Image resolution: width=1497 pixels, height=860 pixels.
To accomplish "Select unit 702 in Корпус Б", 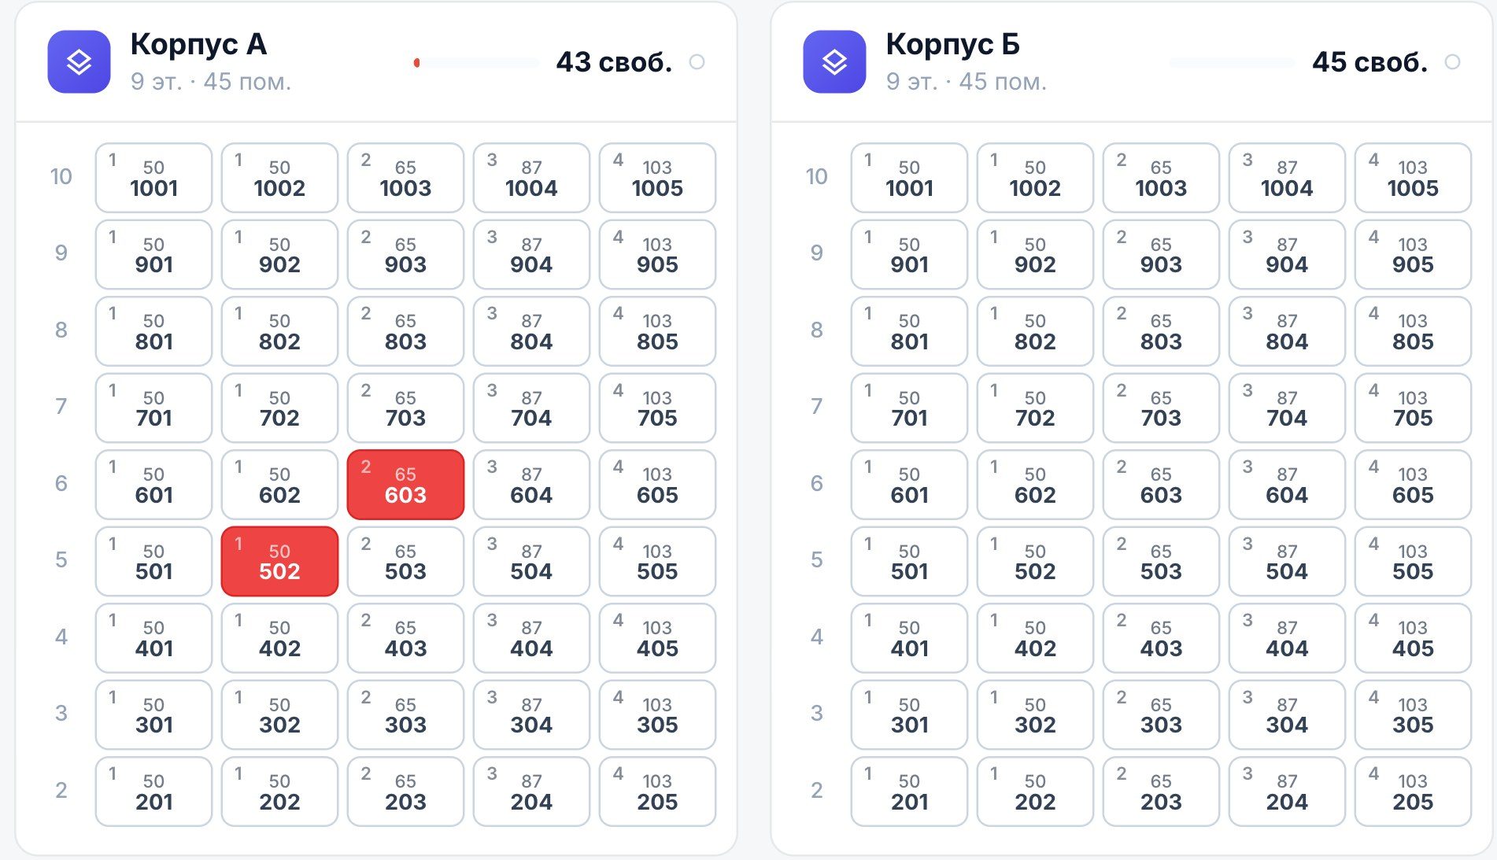I will 1035,408.
